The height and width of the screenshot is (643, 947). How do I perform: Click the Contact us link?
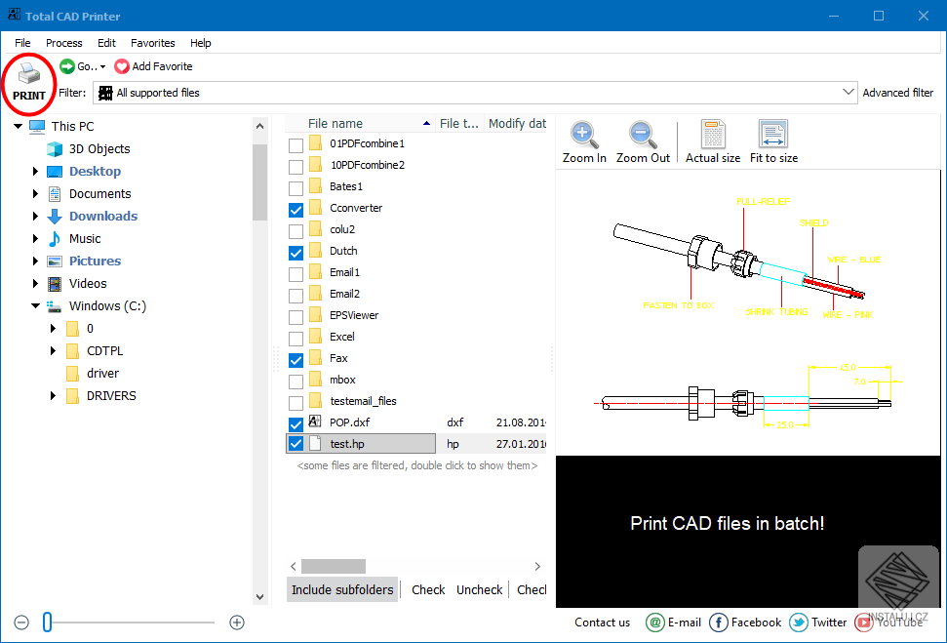pos(602,623)
